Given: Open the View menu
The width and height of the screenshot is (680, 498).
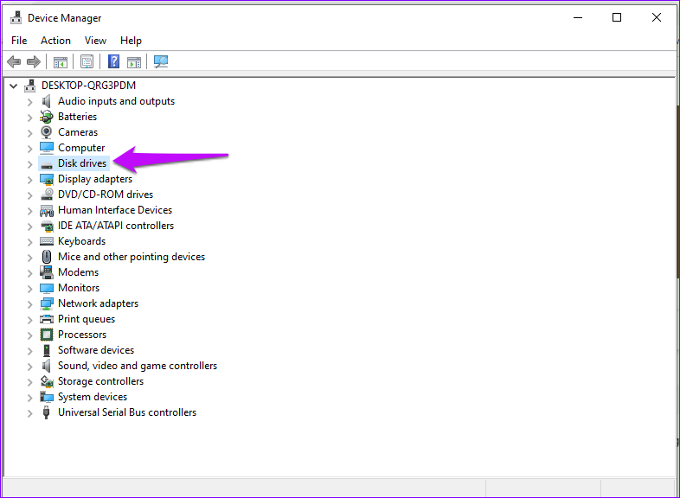Looking at the screenshot, I should [95, 41].
